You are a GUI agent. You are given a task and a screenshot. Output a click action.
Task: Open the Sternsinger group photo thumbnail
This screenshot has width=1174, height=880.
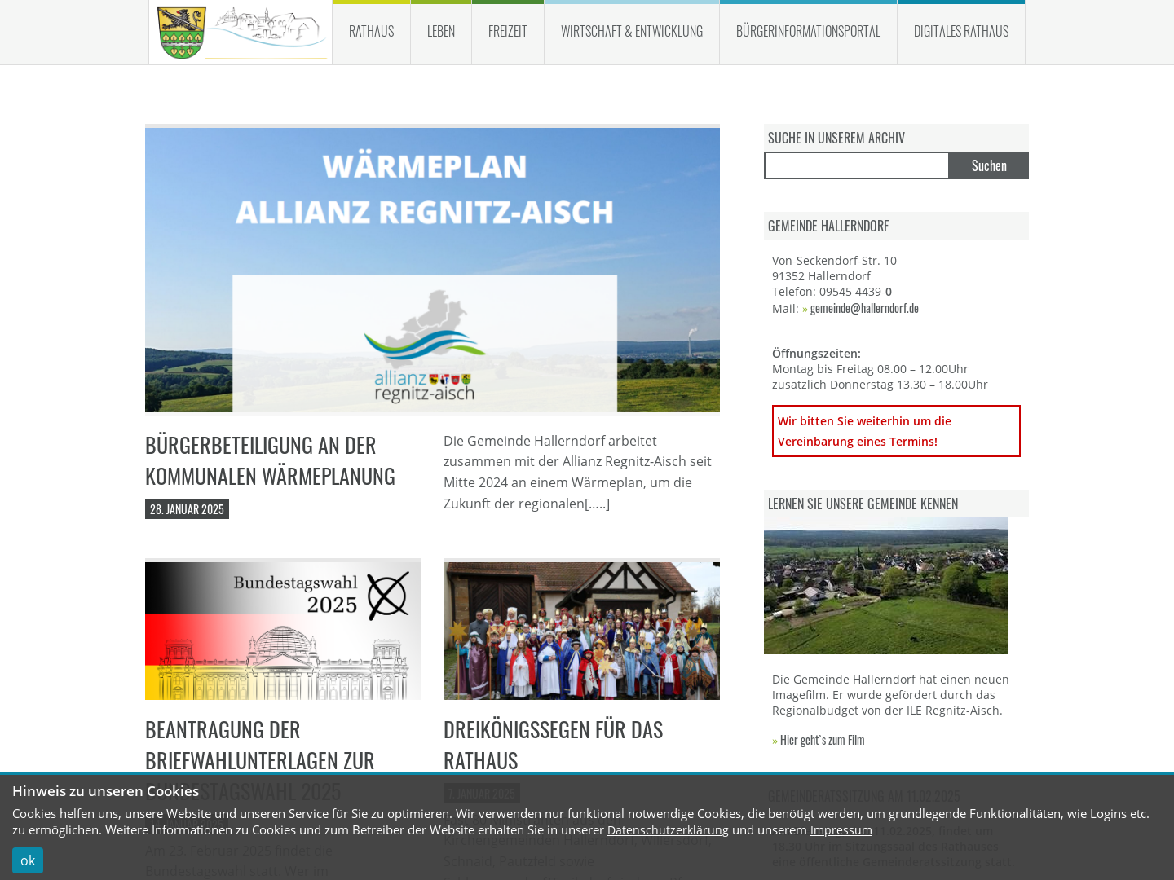click(581, 631)
